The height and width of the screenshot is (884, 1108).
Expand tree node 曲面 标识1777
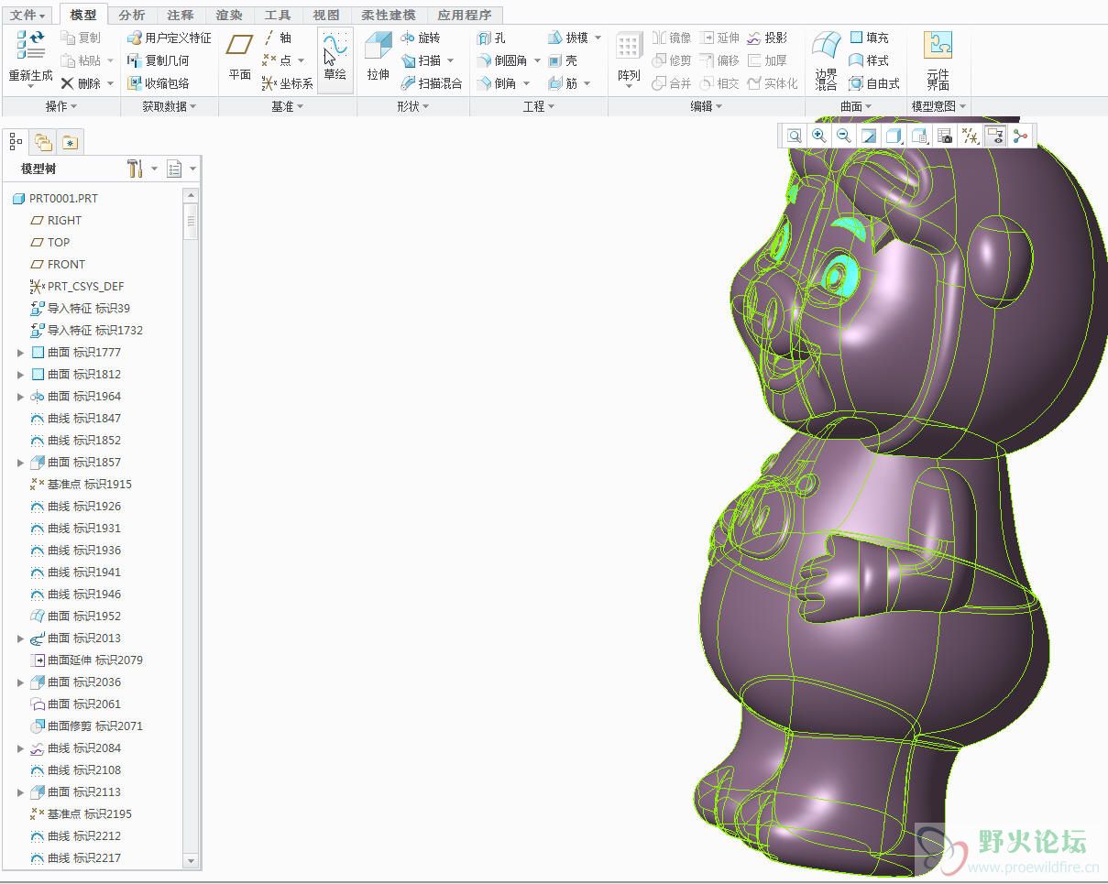pos(21,353)
